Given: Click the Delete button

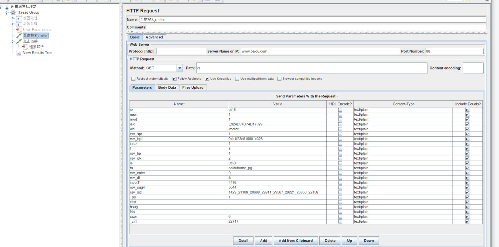Looking at the screenshot, I should (x=330, y=241).
